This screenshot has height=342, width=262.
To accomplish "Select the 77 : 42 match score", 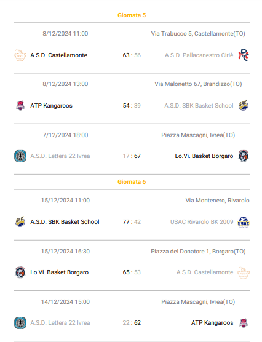I will (x=132, y=222).
